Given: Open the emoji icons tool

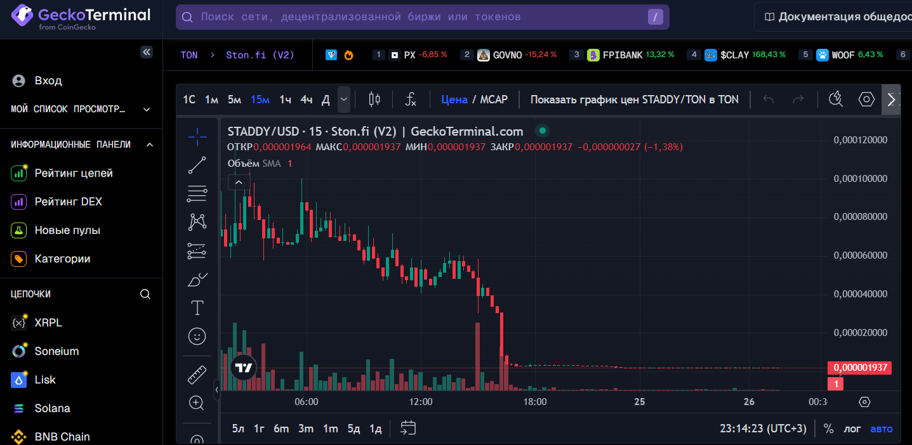Looking at the screenshot, I should 197,337.
